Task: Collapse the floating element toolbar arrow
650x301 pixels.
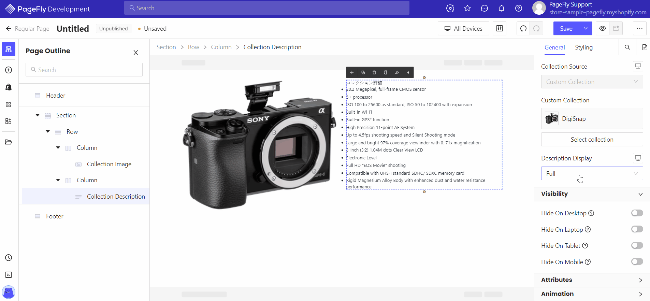Action: [408, 72]
